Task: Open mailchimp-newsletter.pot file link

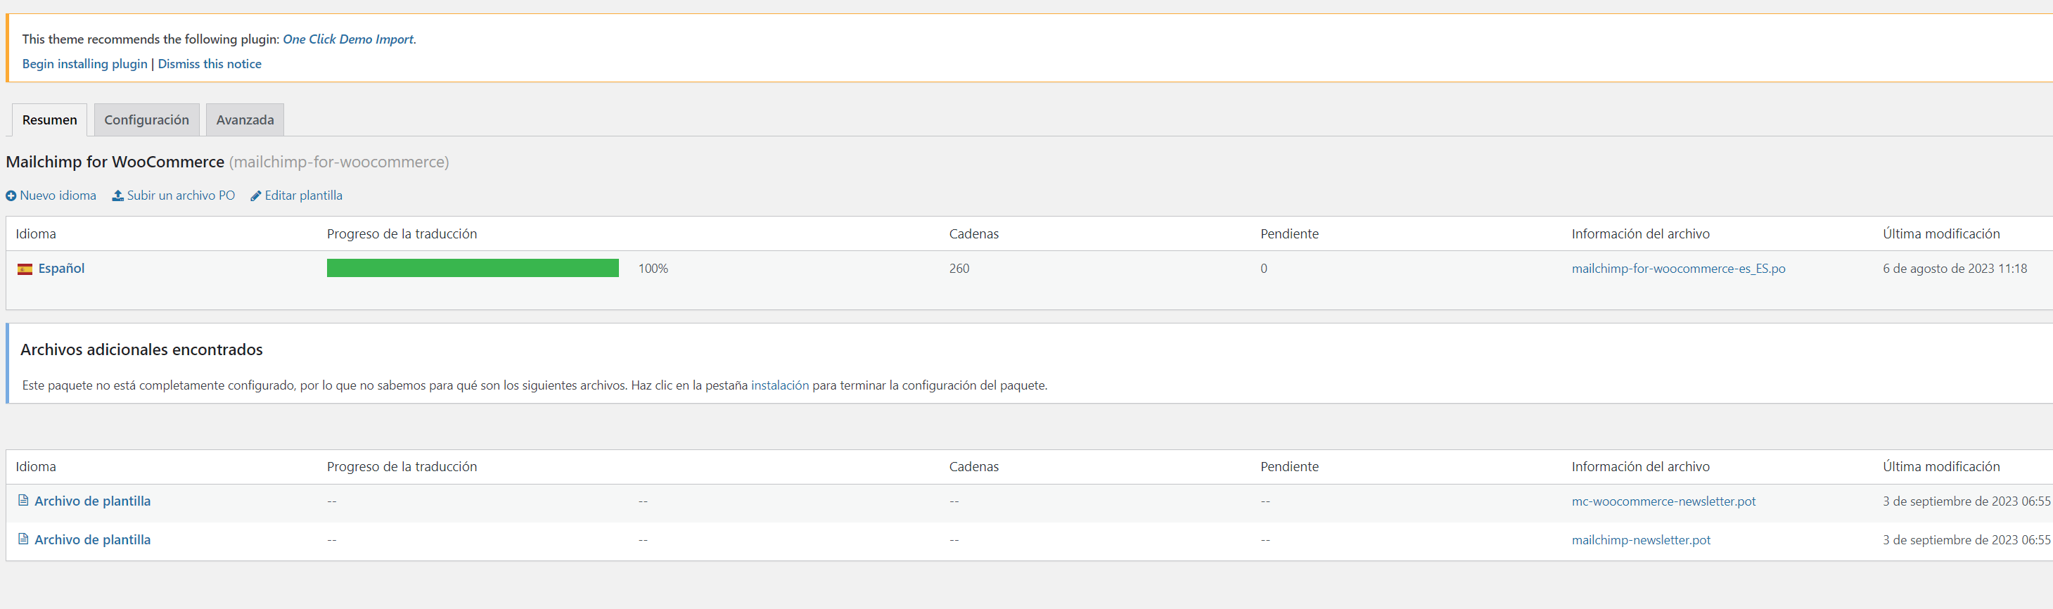Action: pos(1641,539)
